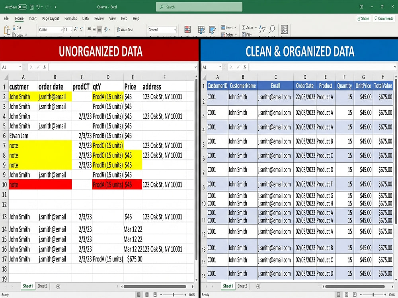Click the Top Align icon

[x=89, y=29]
